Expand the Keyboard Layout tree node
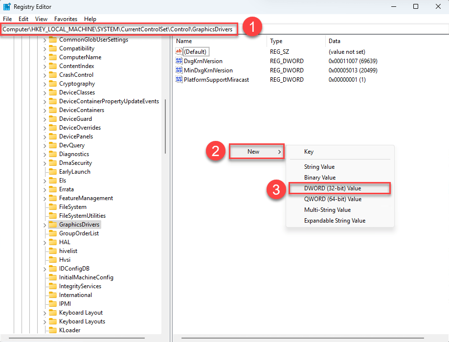Image resolution: width=449 pixels, height=342 pixels. [45, 313]
